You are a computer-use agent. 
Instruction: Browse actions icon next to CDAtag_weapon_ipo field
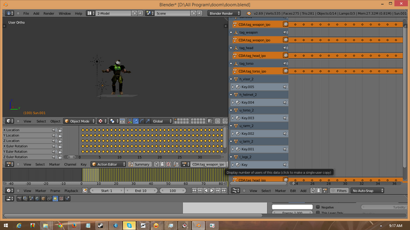point(185,164)
